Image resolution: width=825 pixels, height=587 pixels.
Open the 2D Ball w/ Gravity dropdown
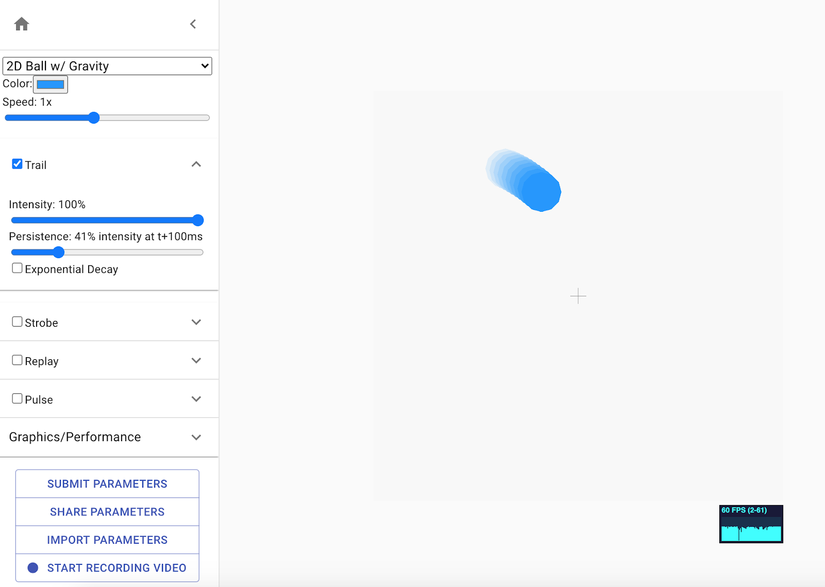coord(107,66)
